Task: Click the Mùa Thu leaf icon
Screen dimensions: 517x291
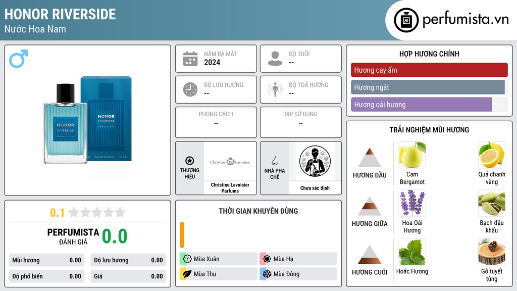Action: click(x=187, y=274)
